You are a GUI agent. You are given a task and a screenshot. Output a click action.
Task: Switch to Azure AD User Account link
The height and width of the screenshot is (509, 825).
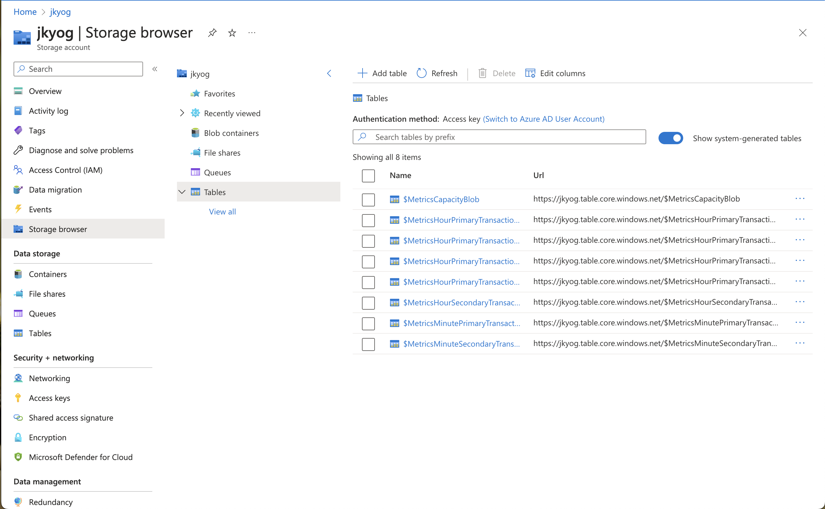tap(544, 119)
